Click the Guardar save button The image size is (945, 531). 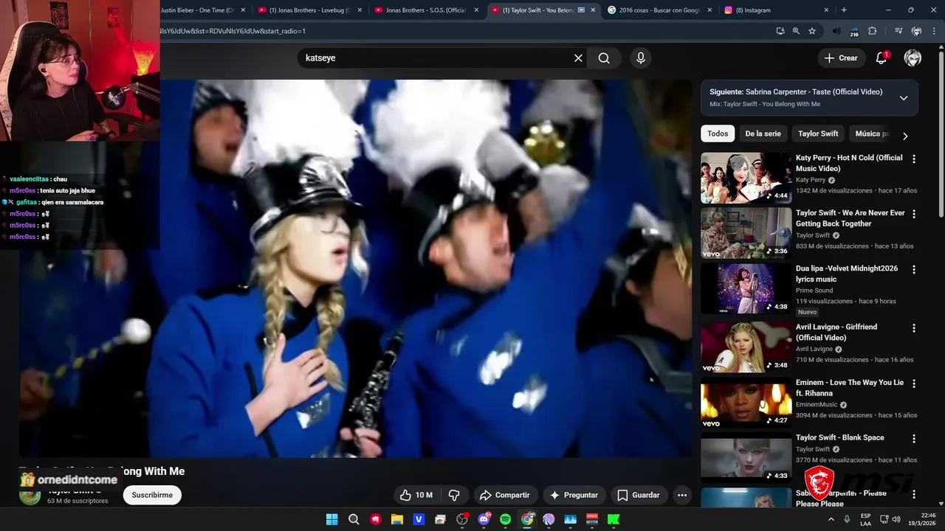click(x=639, y=495)
